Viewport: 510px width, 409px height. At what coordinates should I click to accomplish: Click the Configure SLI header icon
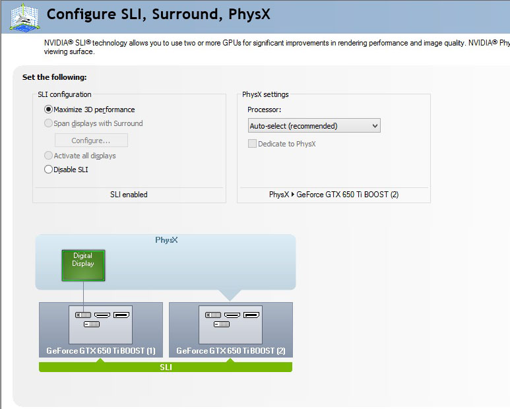click(x=20, y=15)
